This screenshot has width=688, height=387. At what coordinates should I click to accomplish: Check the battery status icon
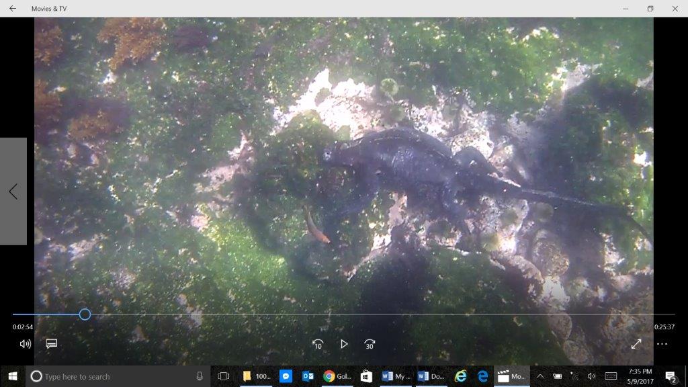pyautogui.click(x=557, y=376)
